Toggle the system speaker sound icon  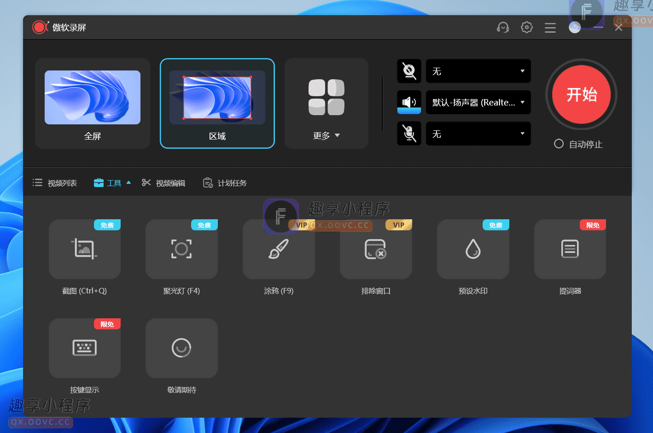point(409,102)
